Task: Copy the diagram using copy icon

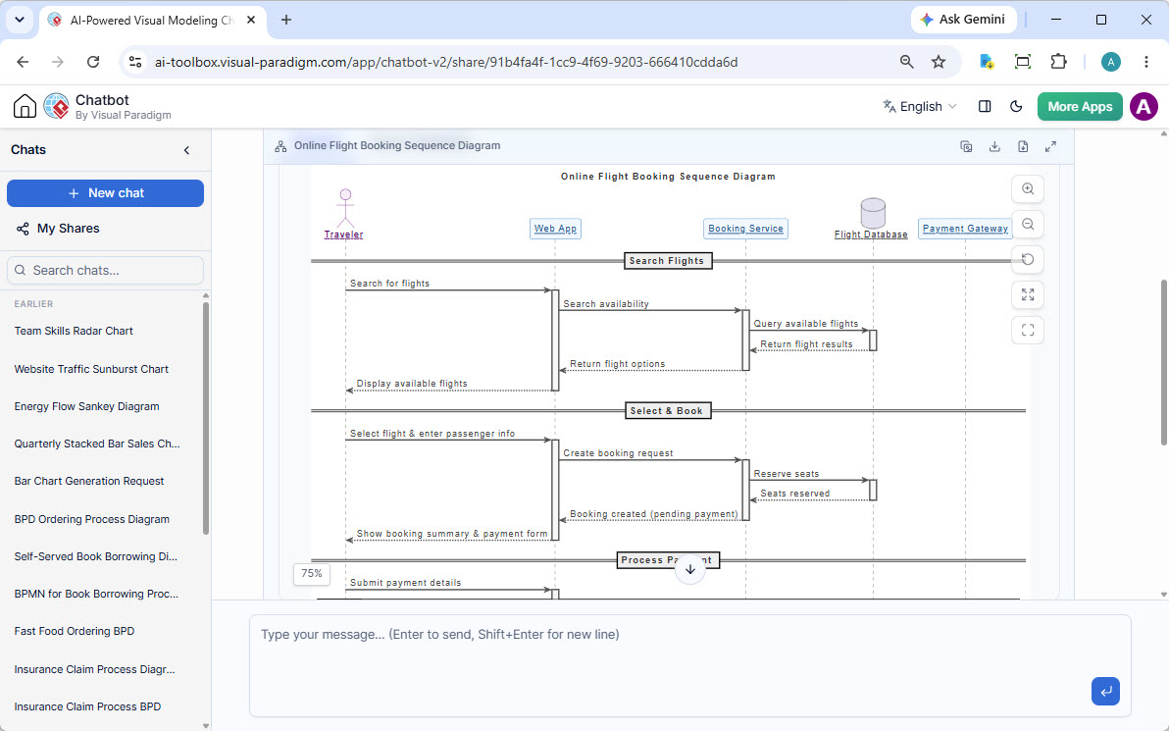Action: tap(966, 146)
